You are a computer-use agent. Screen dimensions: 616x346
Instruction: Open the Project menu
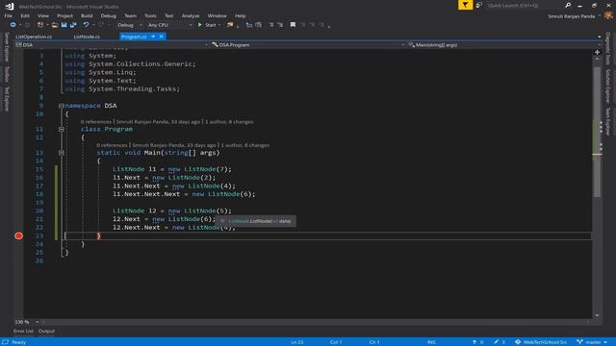click(x=64, y=16)
